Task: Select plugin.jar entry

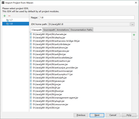Action: point(49,101)
